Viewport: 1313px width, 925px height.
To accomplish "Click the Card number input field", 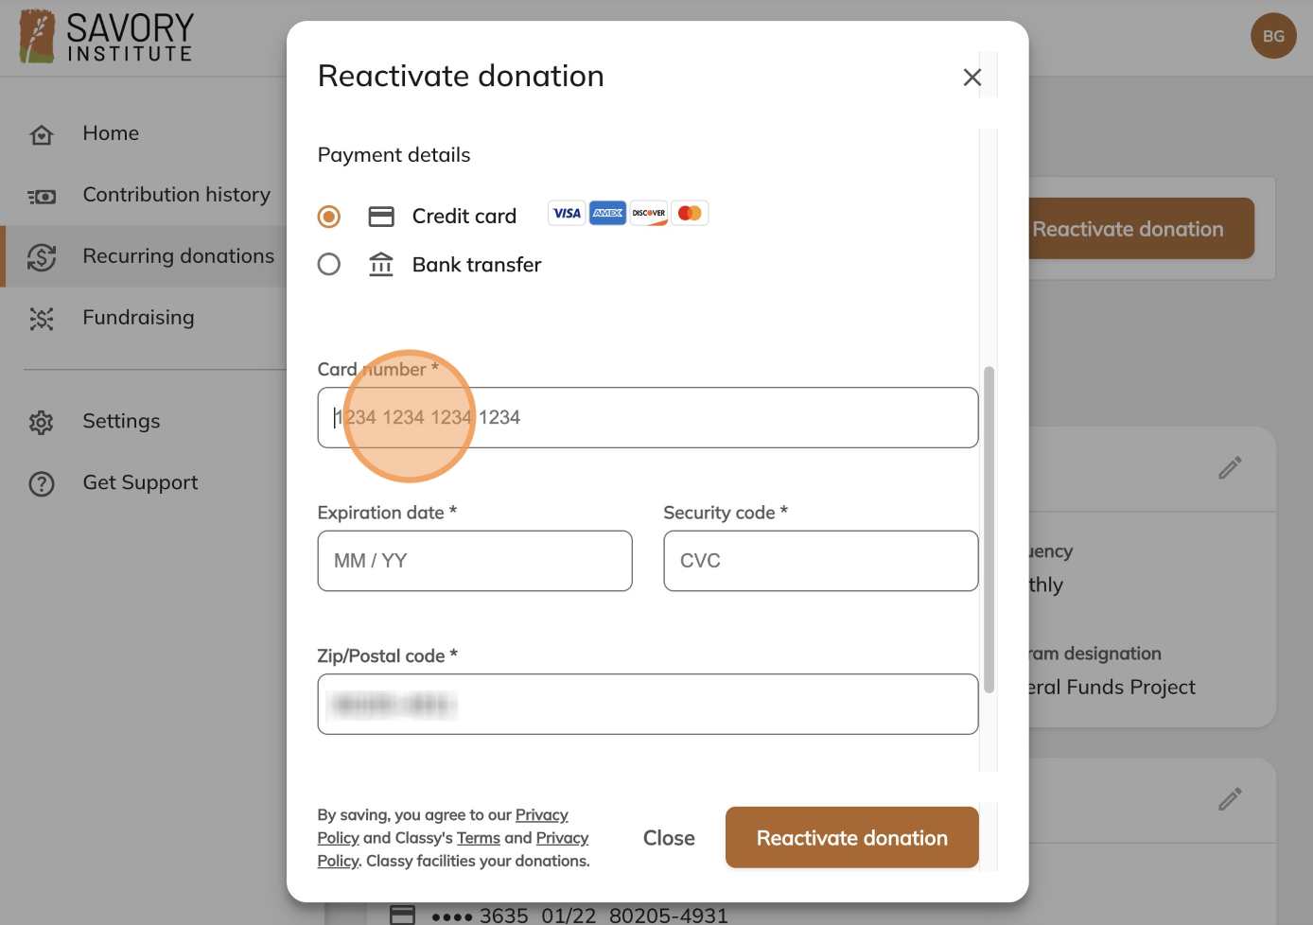I will (648, 417).
